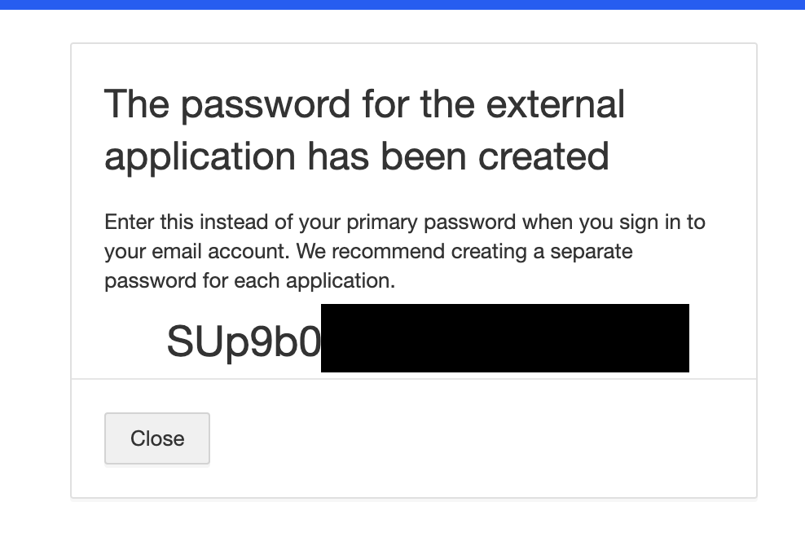Click the heading line 'application has been created'
The height and width of the screenshot is (546, 805).
point(357,156)
